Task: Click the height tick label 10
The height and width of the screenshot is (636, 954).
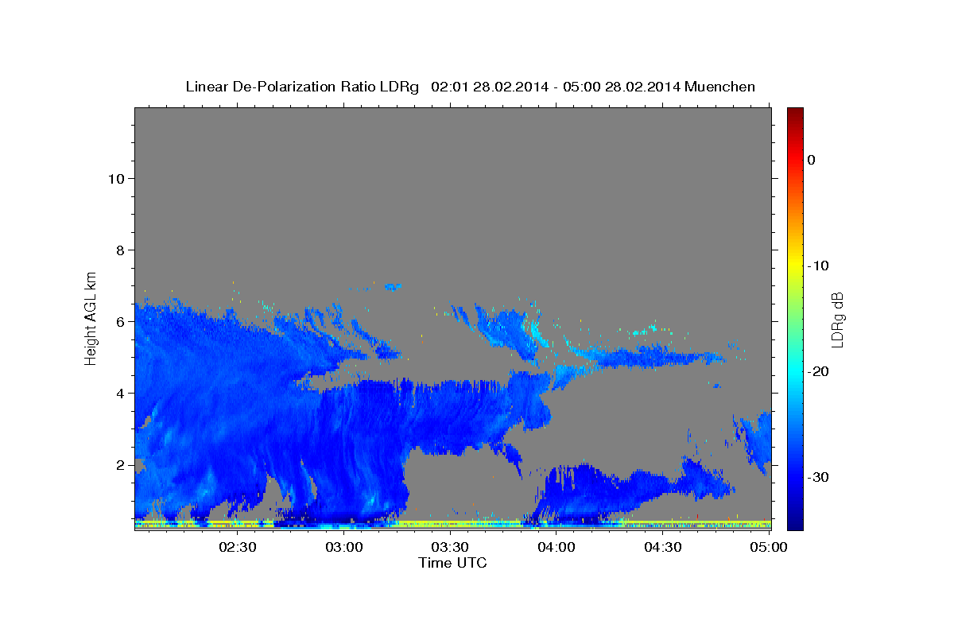Action: (x=116, y=179)
